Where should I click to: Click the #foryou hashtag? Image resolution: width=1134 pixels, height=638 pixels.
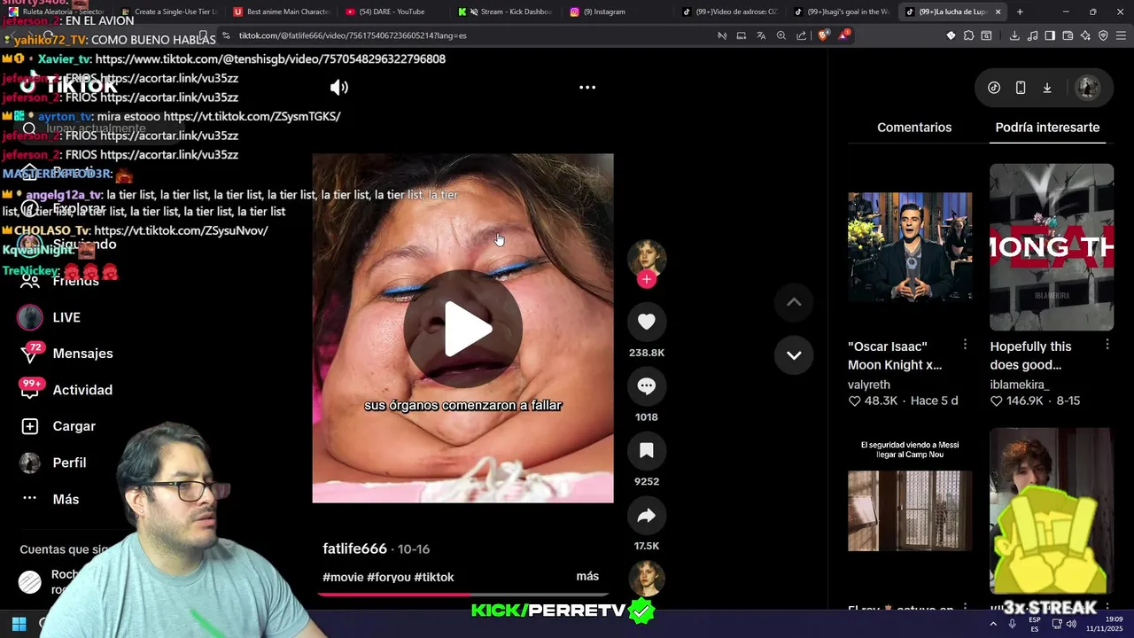click(389, 577)
